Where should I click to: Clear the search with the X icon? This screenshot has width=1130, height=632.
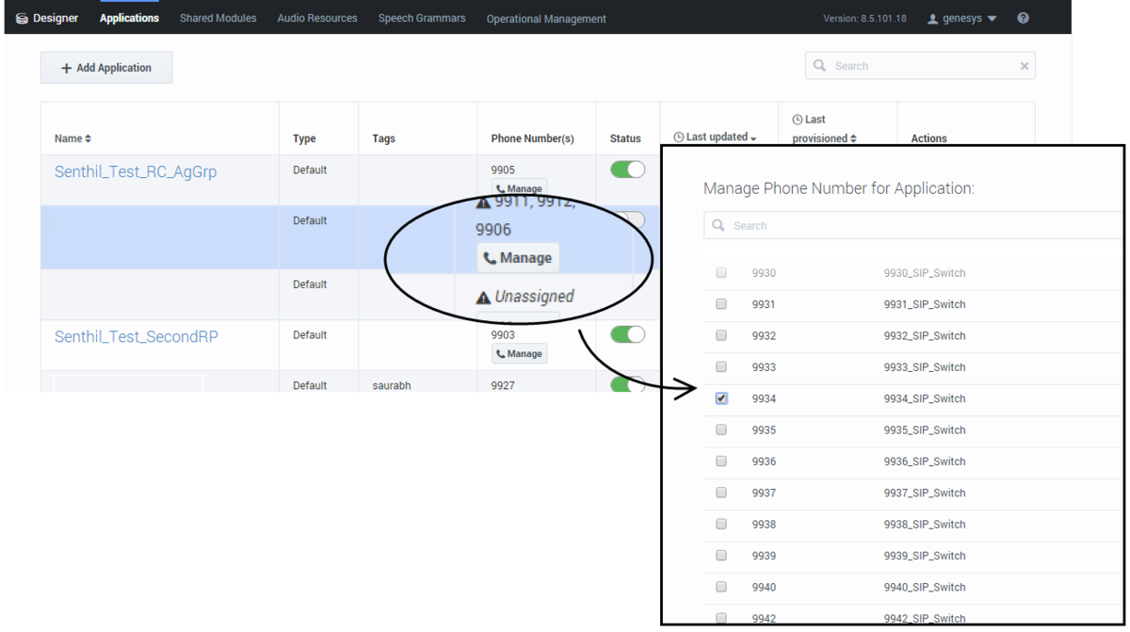point(1025,66)
